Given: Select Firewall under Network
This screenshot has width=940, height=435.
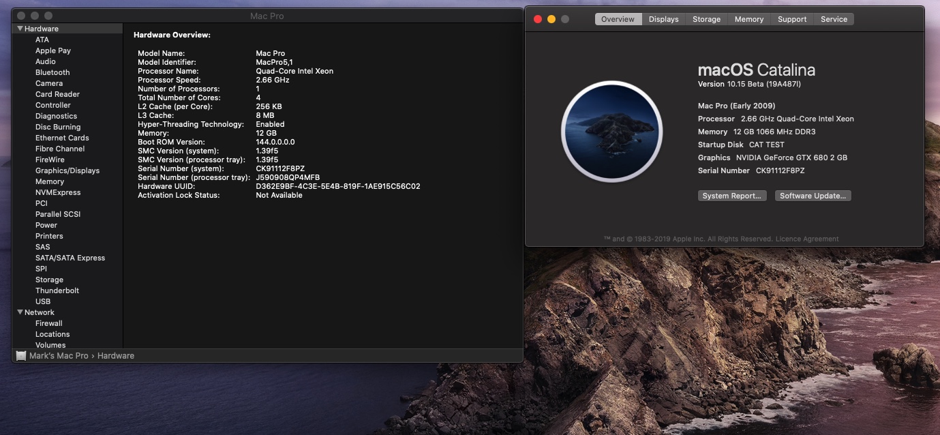Looking at the screenshot, I should pyautogui.click(x=49, y=323).
